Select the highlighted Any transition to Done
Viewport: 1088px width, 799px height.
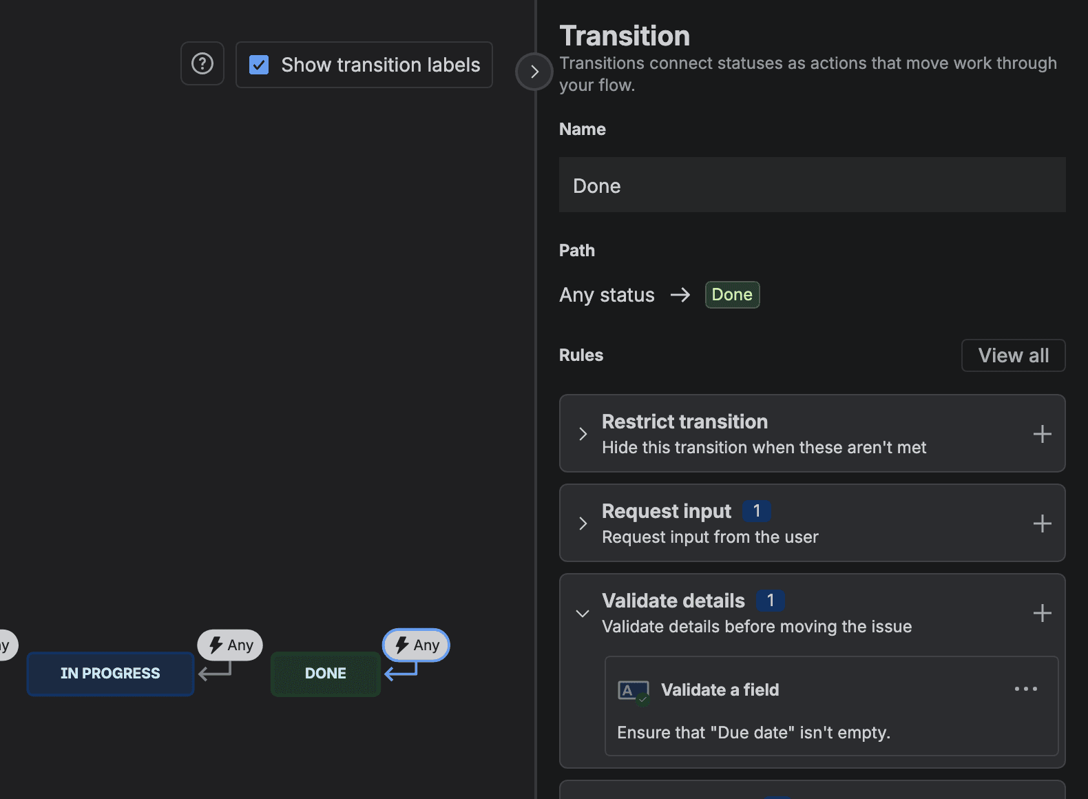tap(416, 645)
